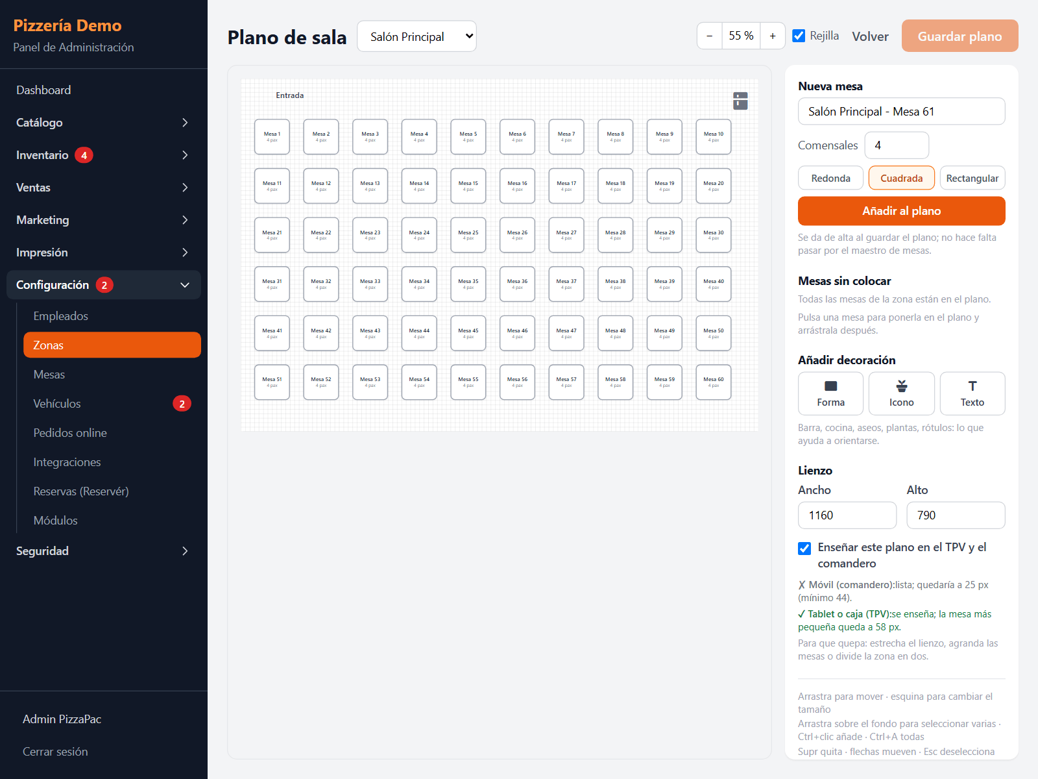Screen dimensions: 1038x779
Task: Expand the Impresión menu section
Action: 104,253
